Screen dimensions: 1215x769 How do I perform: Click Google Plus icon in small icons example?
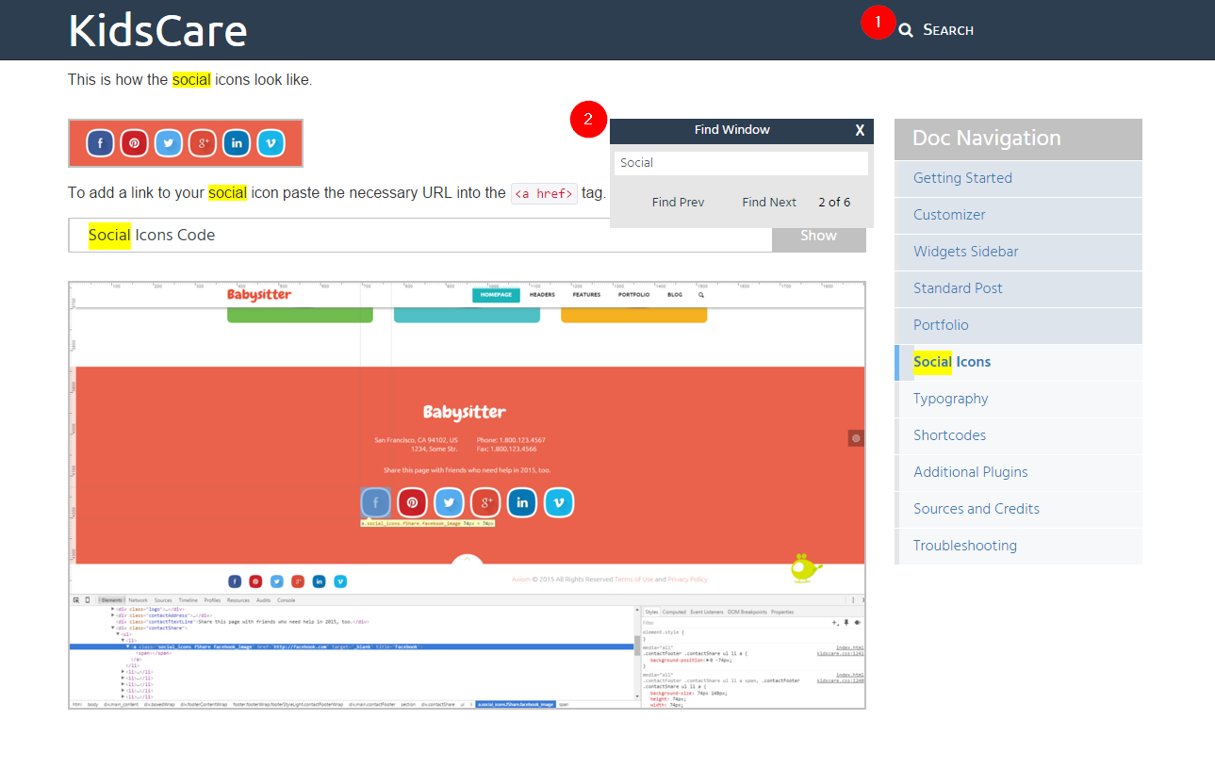click(x=203, y=143)
